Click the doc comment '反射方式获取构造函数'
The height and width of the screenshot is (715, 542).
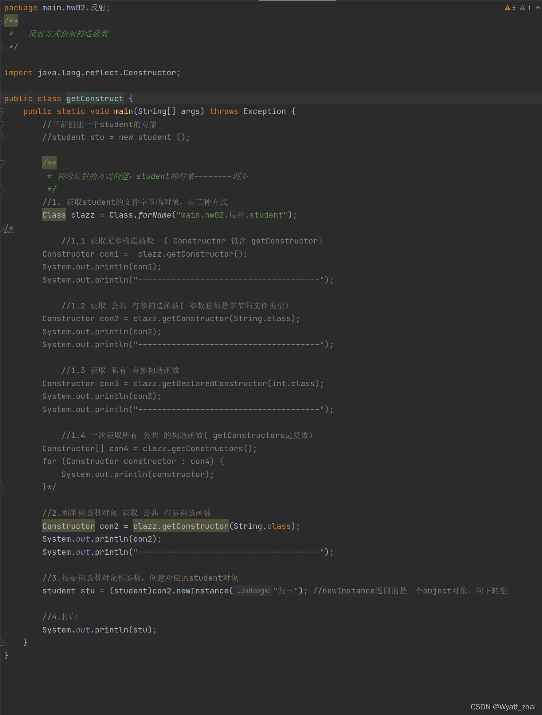pos(68,33)
